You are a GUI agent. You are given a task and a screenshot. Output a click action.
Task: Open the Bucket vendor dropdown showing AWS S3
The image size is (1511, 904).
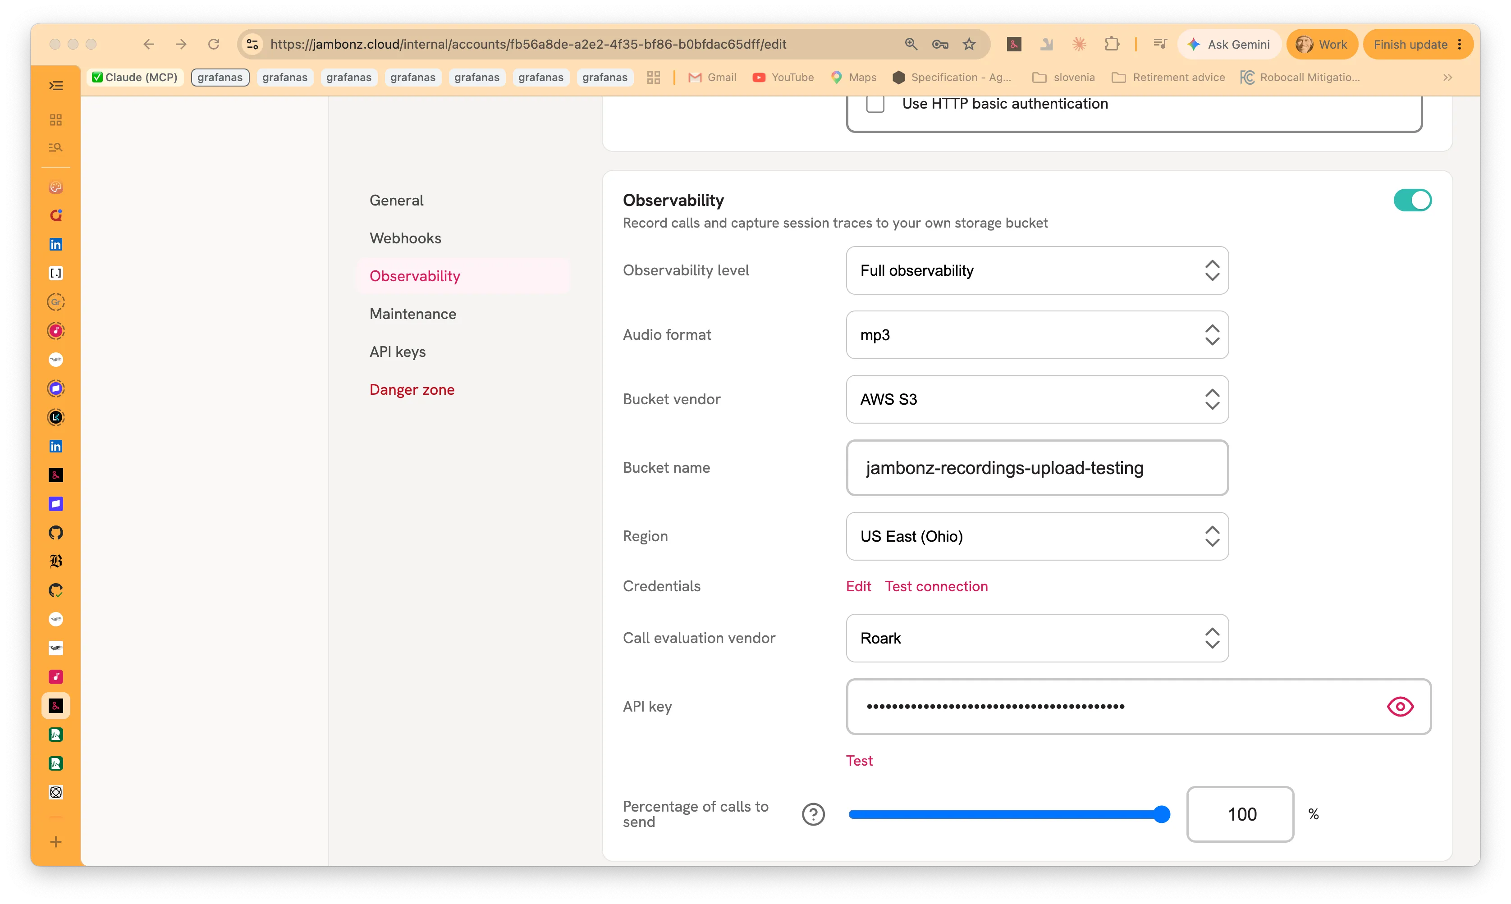click(1037, 399)
